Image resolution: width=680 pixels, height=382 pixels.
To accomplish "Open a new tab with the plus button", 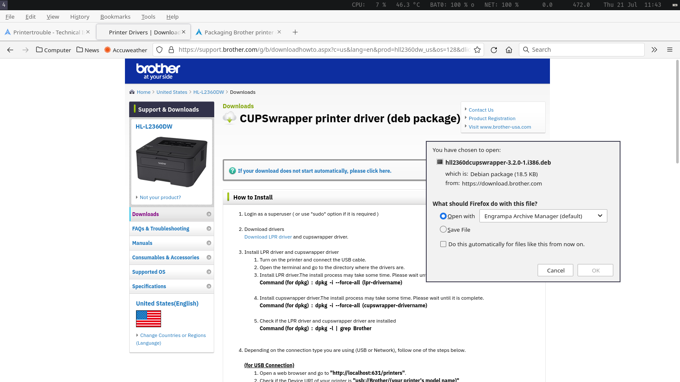I will coord(295,32).
